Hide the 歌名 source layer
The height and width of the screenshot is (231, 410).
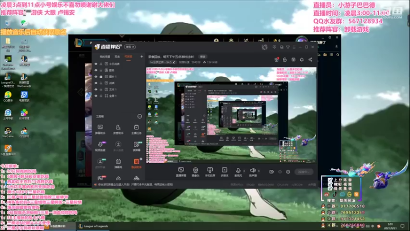click(96, 70)
